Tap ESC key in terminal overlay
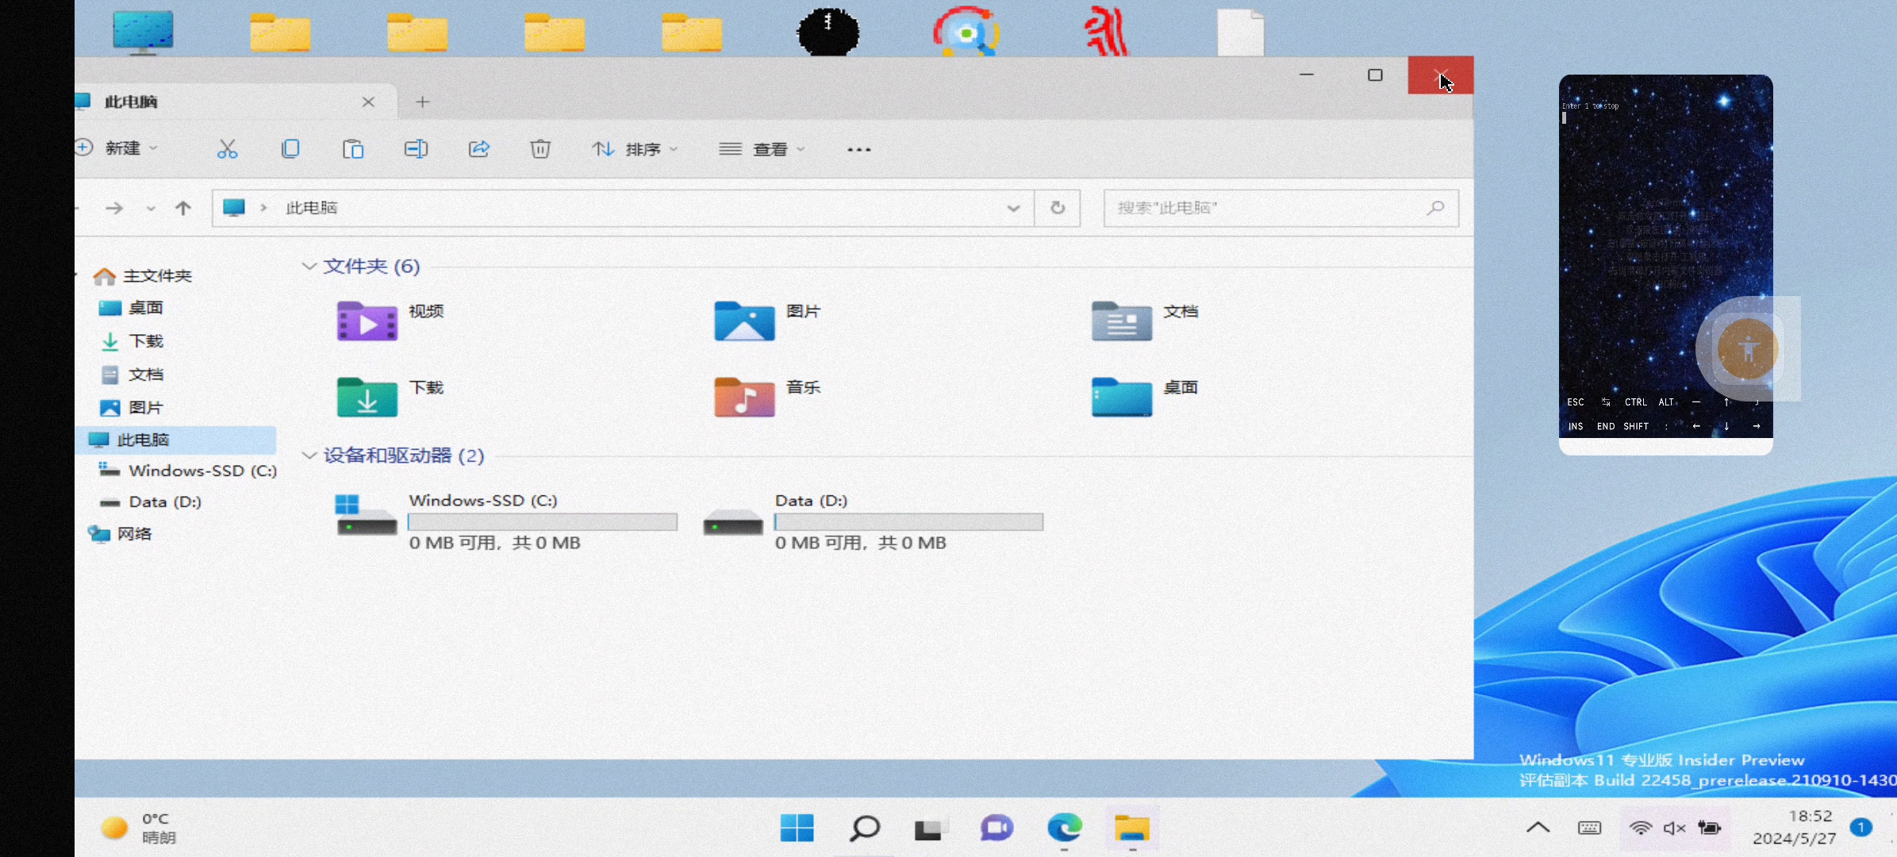This screenshot has height=857, width=1897. click(x=1576, y=402)
